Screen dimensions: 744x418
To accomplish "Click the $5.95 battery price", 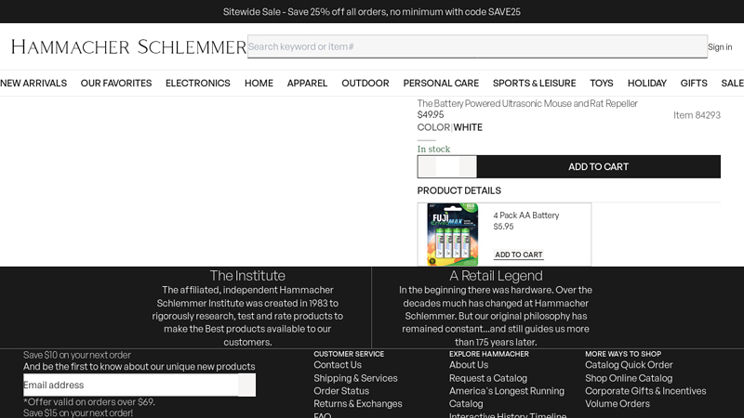I will coord(503,227).
